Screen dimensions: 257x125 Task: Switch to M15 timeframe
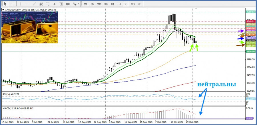(x=99, y=4)
